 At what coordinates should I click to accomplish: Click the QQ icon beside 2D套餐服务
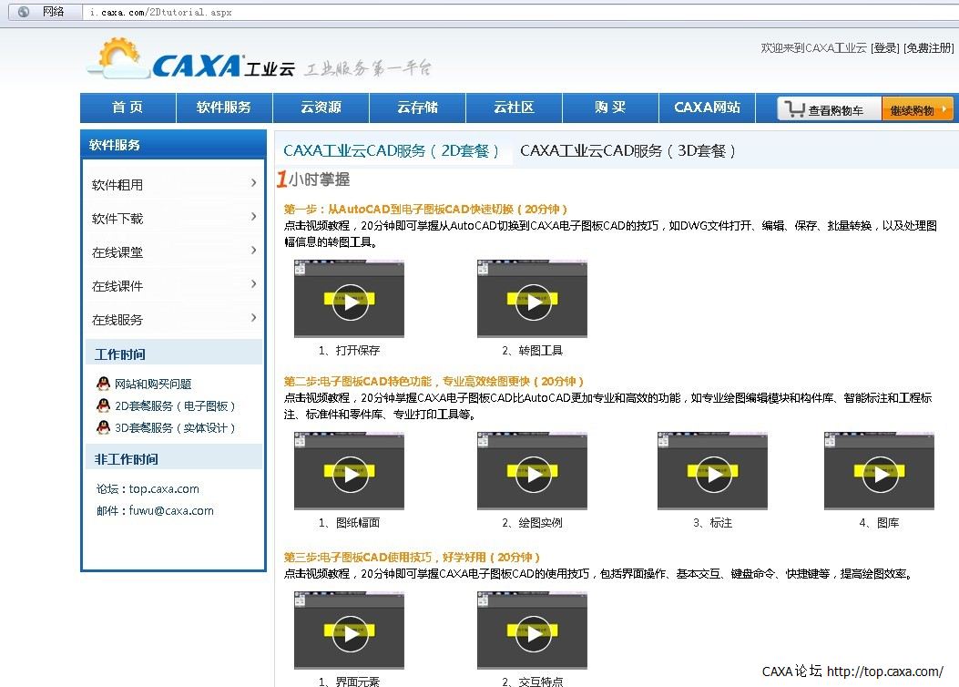pyautogui.click(x=103, y=405)
